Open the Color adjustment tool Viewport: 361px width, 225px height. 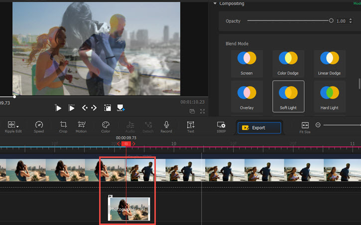[x=106, y=125]
